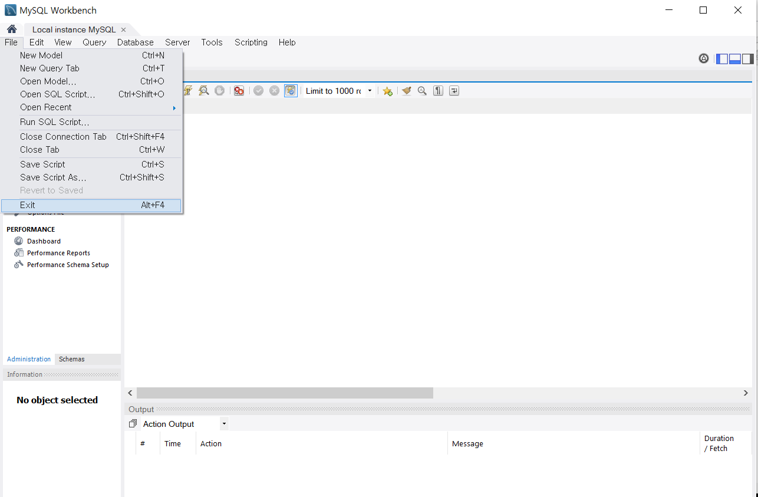758x497 pixels.
Task: Click the Performance Schema Setup wrench icon
Action: [19, 264]
